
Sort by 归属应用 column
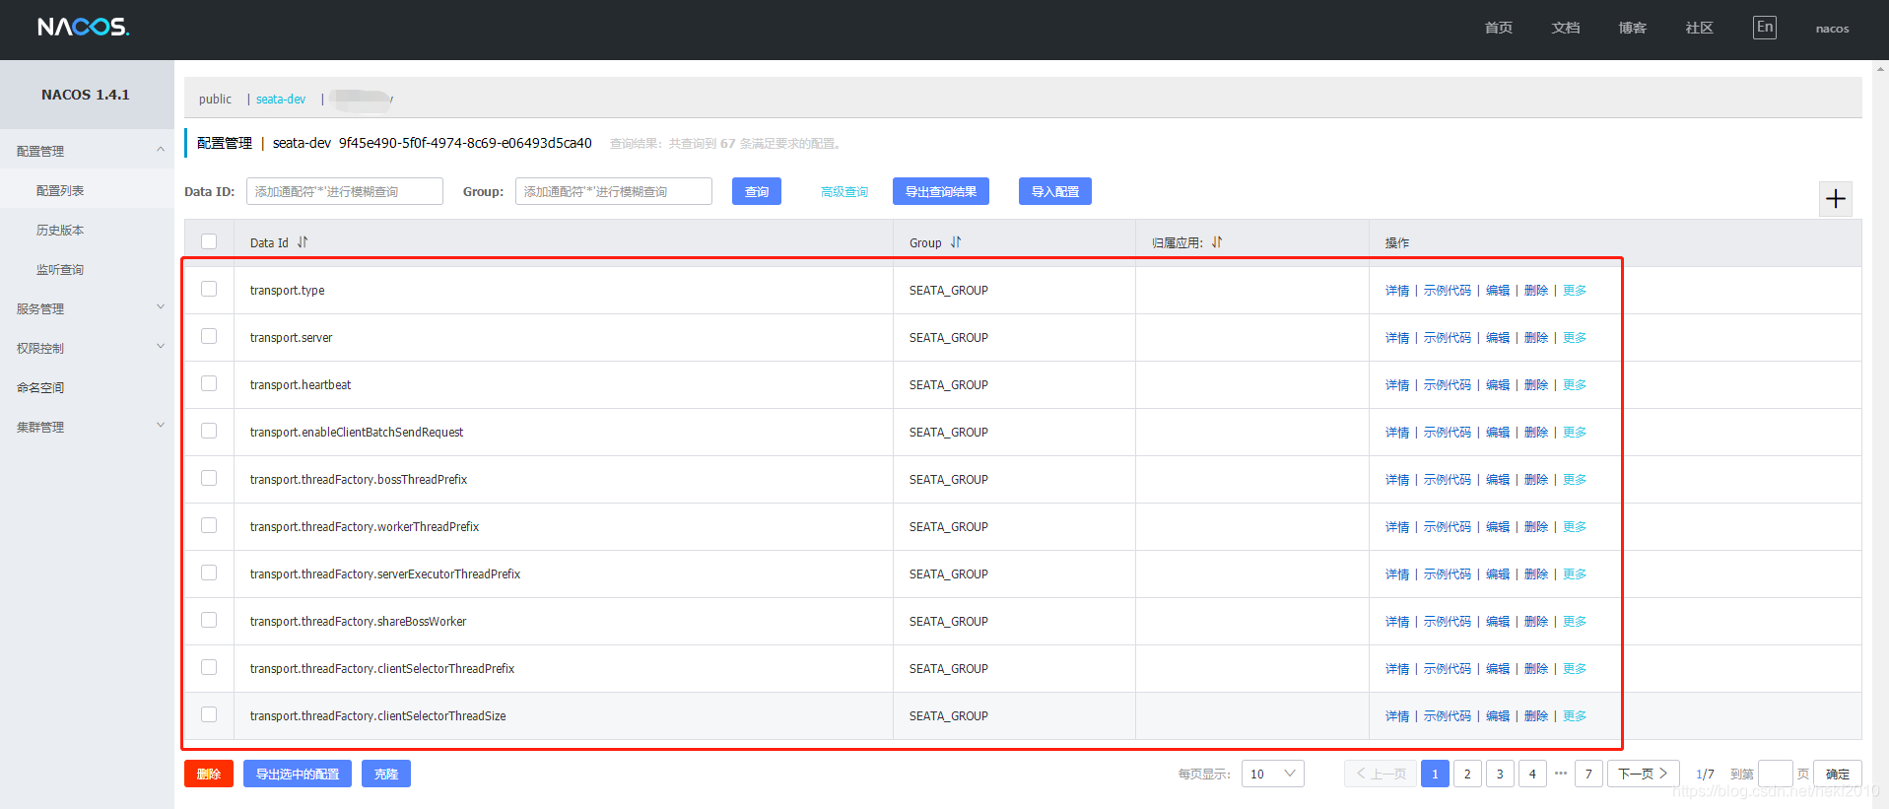pyautogui.click(x=1217, y=242)
